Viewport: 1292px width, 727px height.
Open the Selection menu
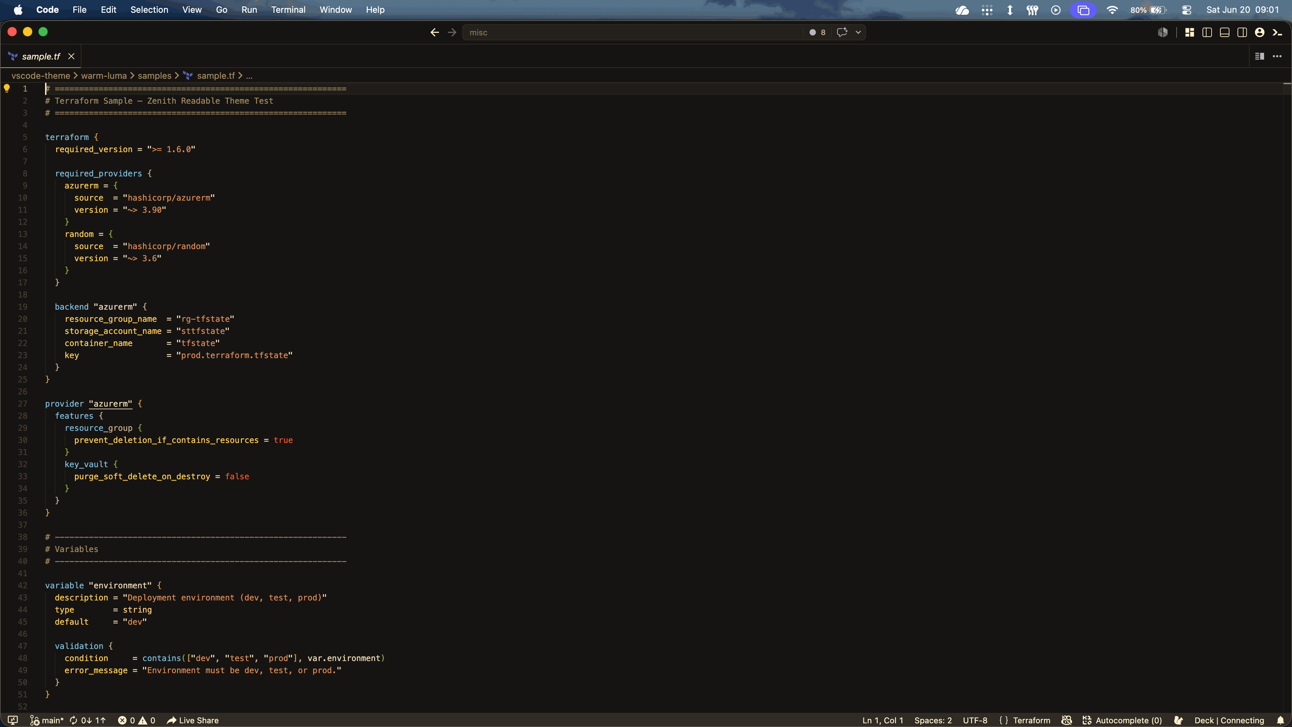[x=149, y=9]
